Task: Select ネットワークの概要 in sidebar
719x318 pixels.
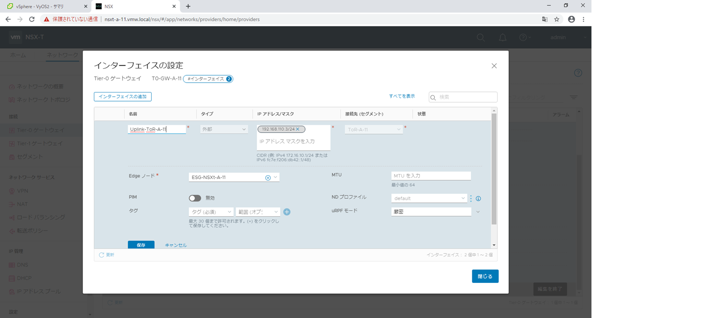Action: (40, 86)
